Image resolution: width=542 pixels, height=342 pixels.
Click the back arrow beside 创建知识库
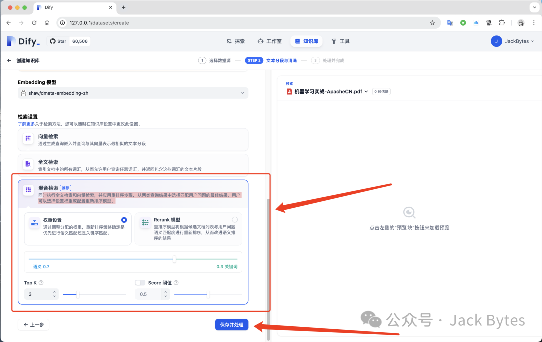(9, 61)
